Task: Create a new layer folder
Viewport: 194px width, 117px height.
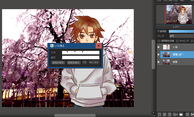Action: point(181,114)
